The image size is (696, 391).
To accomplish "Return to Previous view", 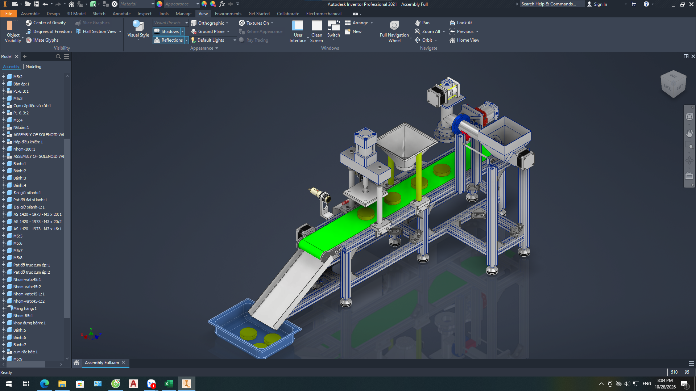I will tap(461, 31).
